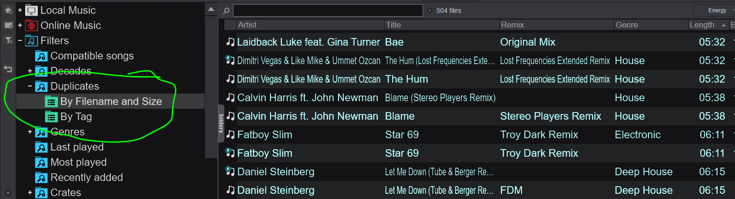Click the Filters folder icon
Screen dimensions: 735x199
pyautogui.click(x=31, y=40)
